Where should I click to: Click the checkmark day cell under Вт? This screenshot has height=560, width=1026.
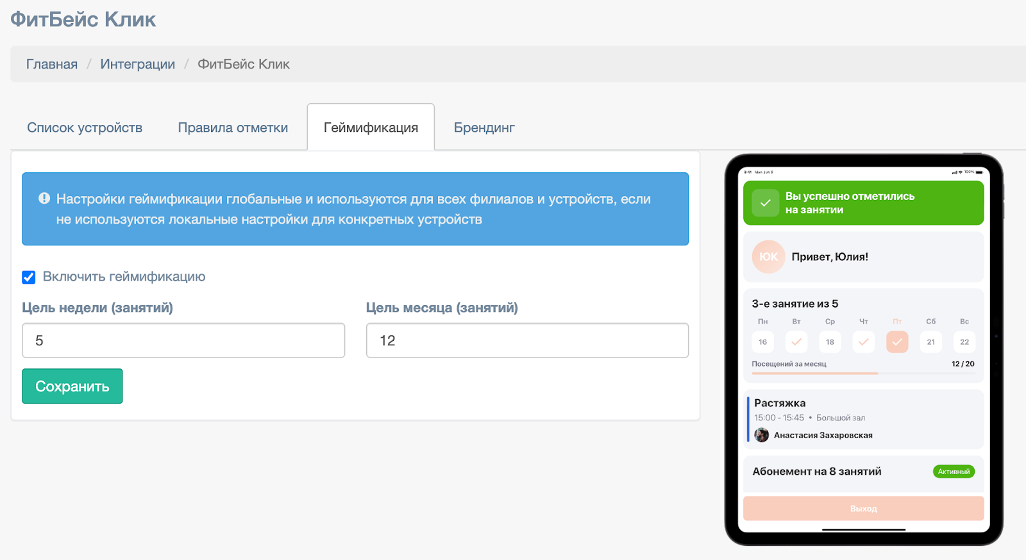pos(796,342)
